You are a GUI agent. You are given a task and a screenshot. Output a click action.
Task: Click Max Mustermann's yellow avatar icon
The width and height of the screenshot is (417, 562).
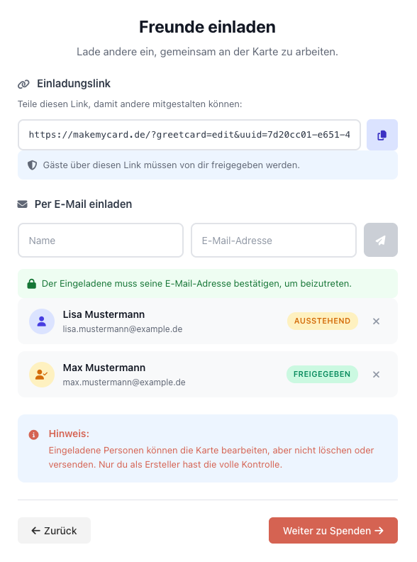pos(42,375)
